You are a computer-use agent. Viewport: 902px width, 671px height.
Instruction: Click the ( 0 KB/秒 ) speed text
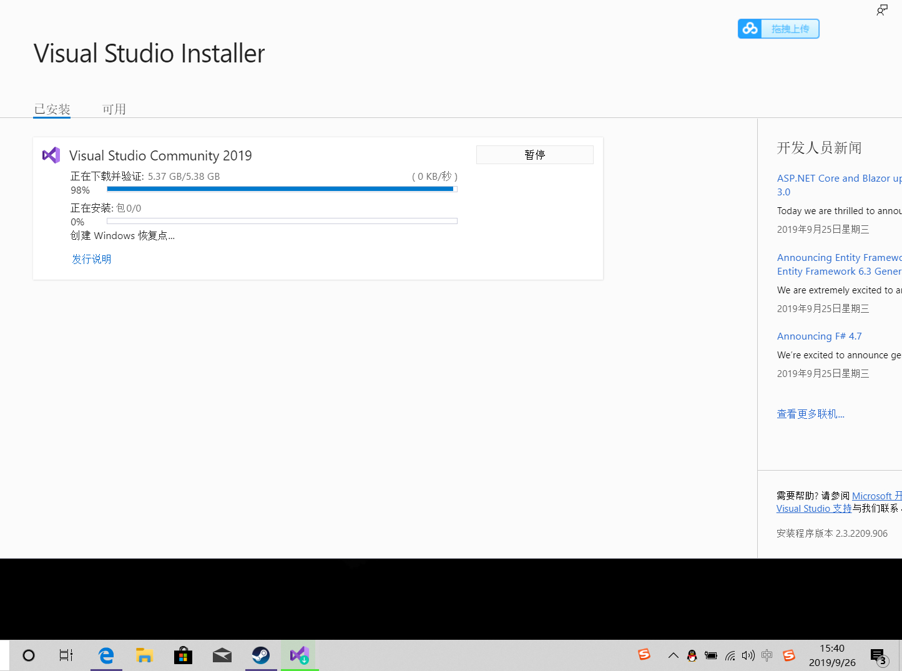[x=434, y=176]
